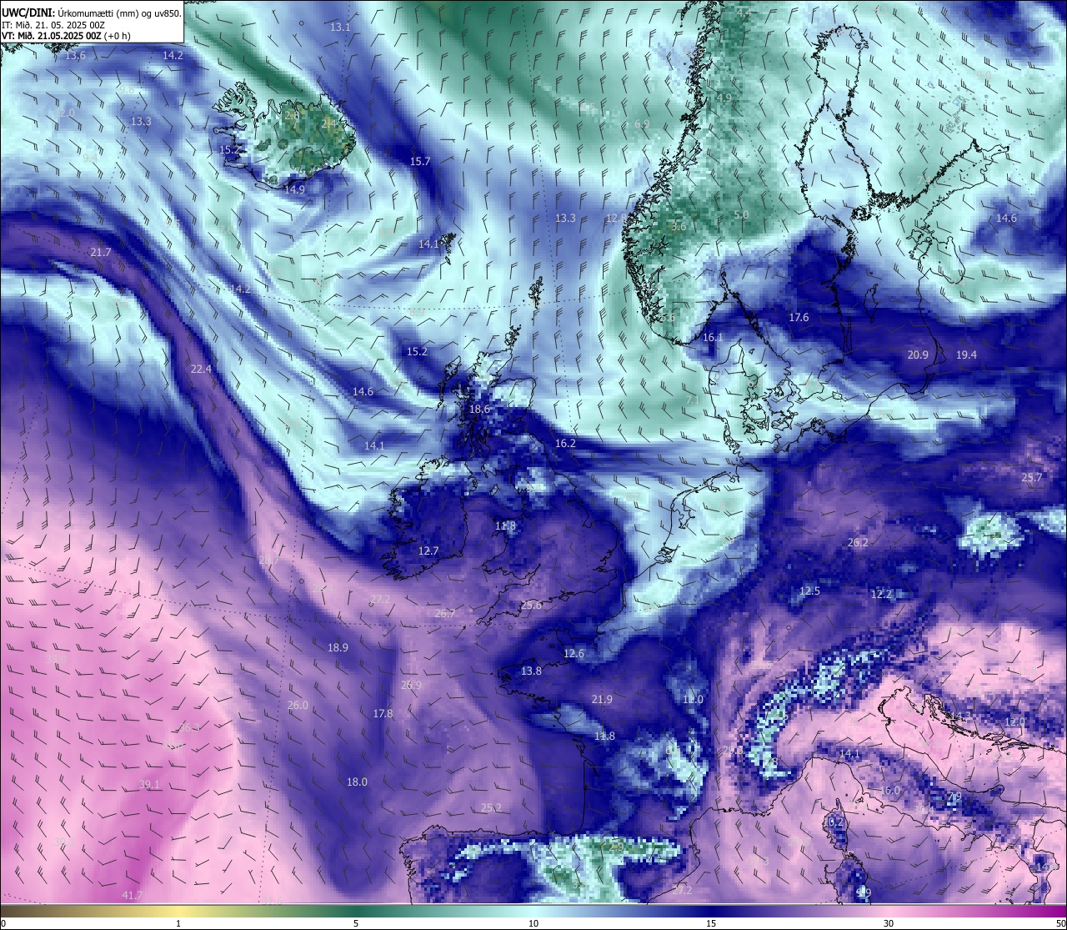
Task: Click the 5 tick on the color scale
Action: tap(356, 923)
